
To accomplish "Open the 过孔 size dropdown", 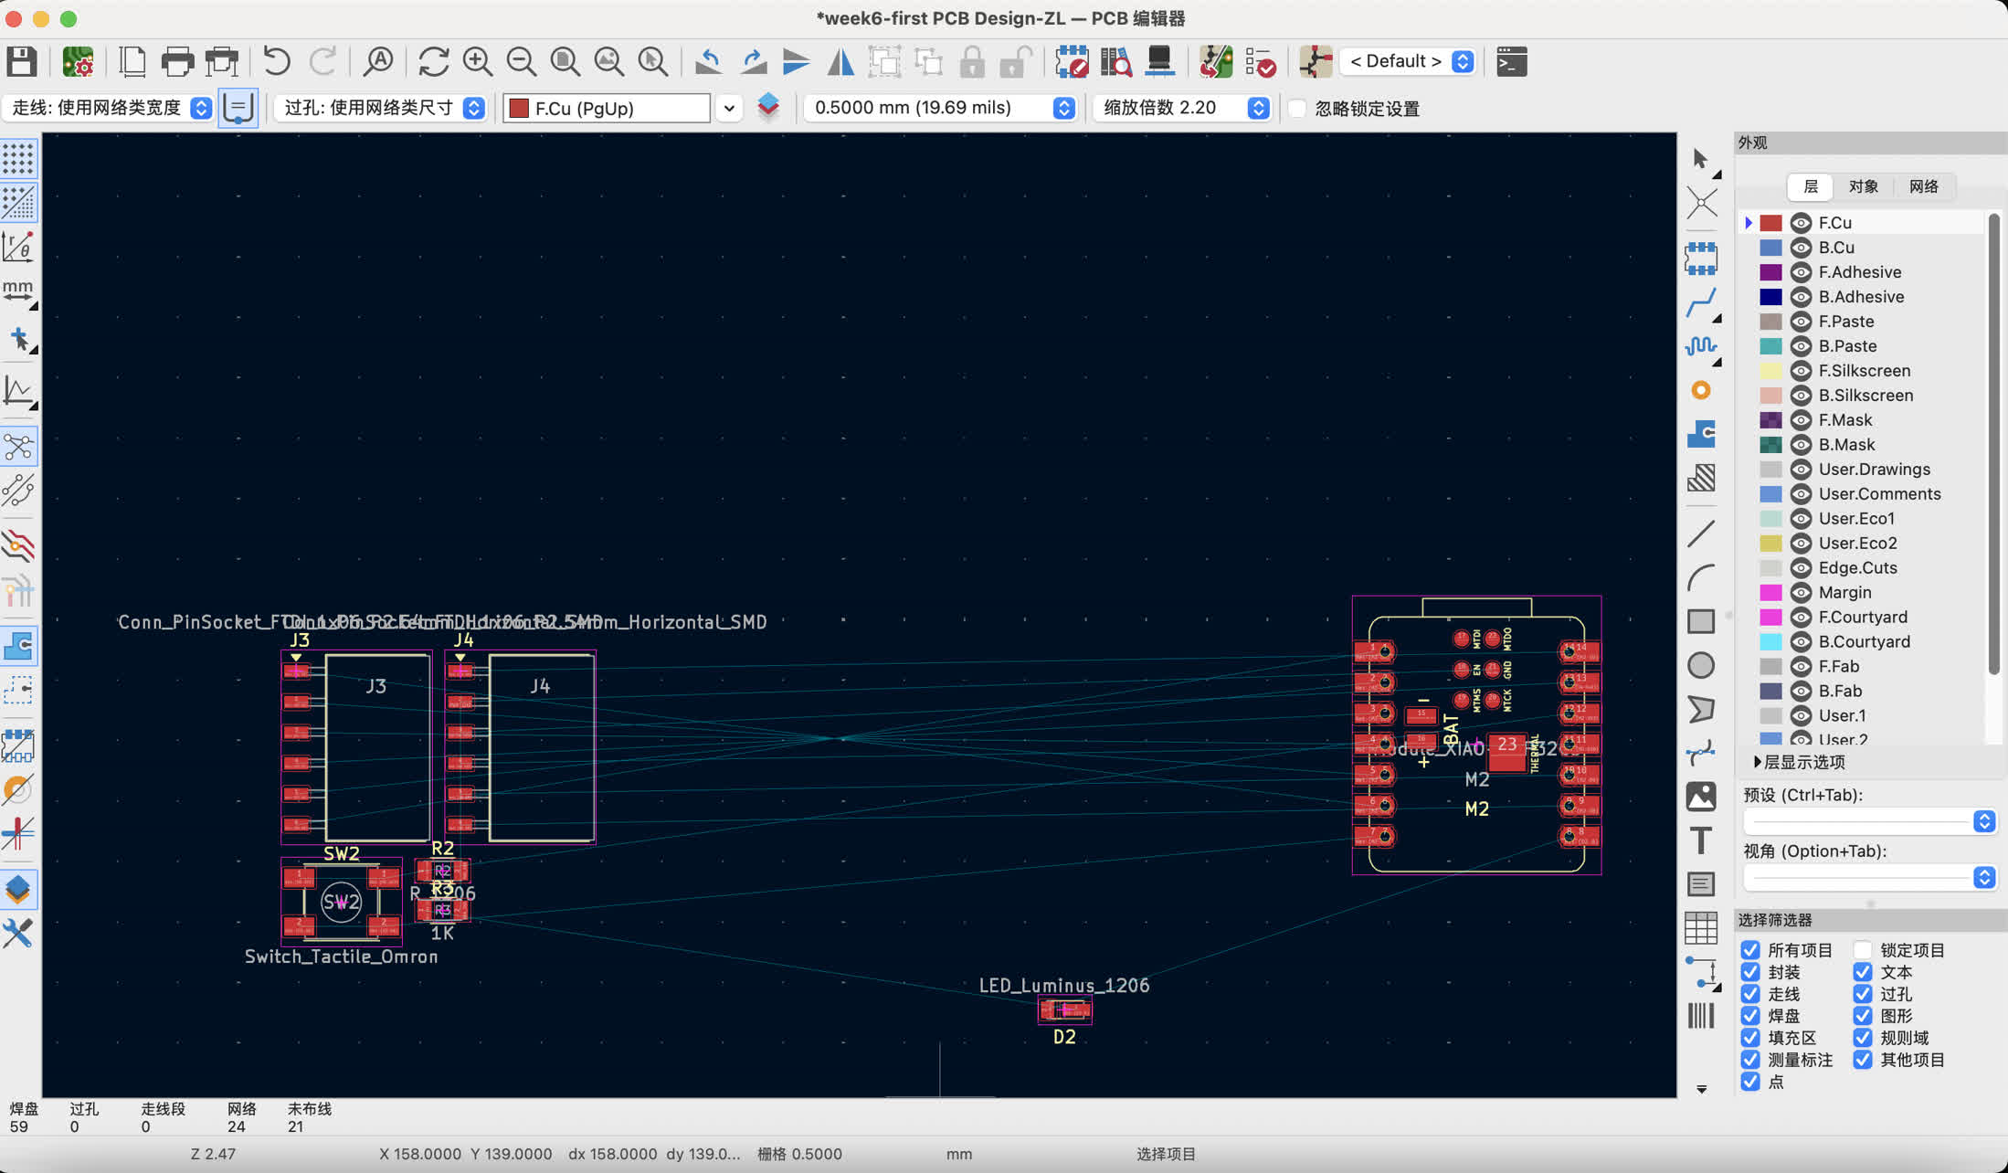I will (x=380, y=108).
